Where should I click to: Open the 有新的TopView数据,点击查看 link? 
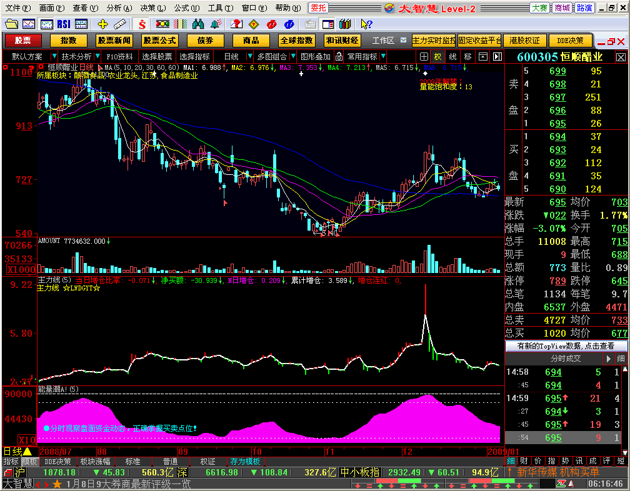click(566, 346)
